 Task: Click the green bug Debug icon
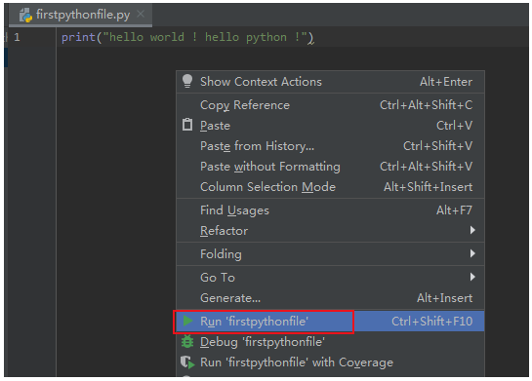187,341
